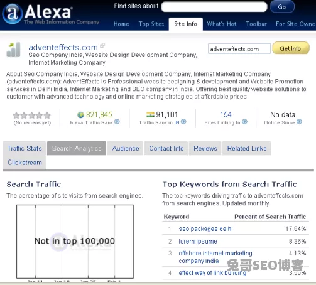Click the 154 sites linking in link
This screenshot has height=285, width=316.
226,115
